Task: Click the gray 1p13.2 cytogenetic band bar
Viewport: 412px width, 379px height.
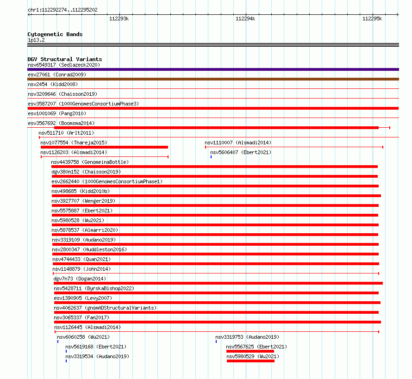Action: pyautogui.click(x=213, y=45)
